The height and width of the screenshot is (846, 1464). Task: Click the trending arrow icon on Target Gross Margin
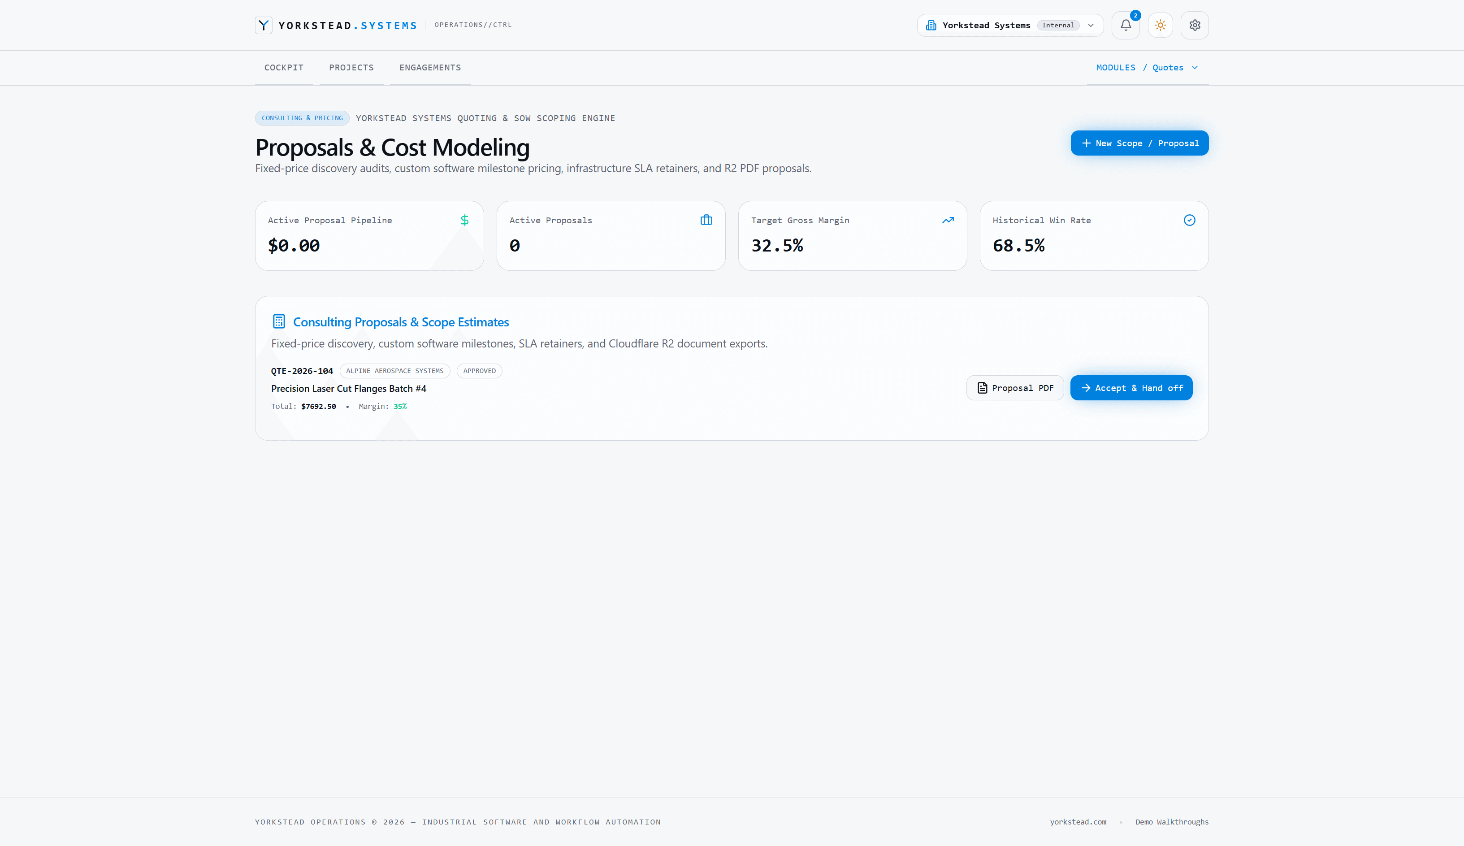pos(948,220)
